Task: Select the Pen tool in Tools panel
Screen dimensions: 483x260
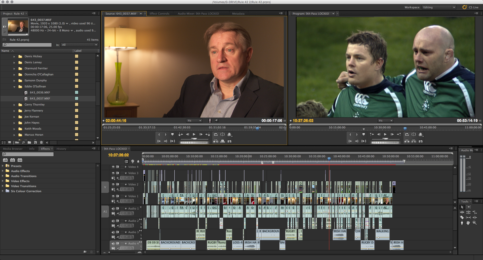Action: point(462,223)
